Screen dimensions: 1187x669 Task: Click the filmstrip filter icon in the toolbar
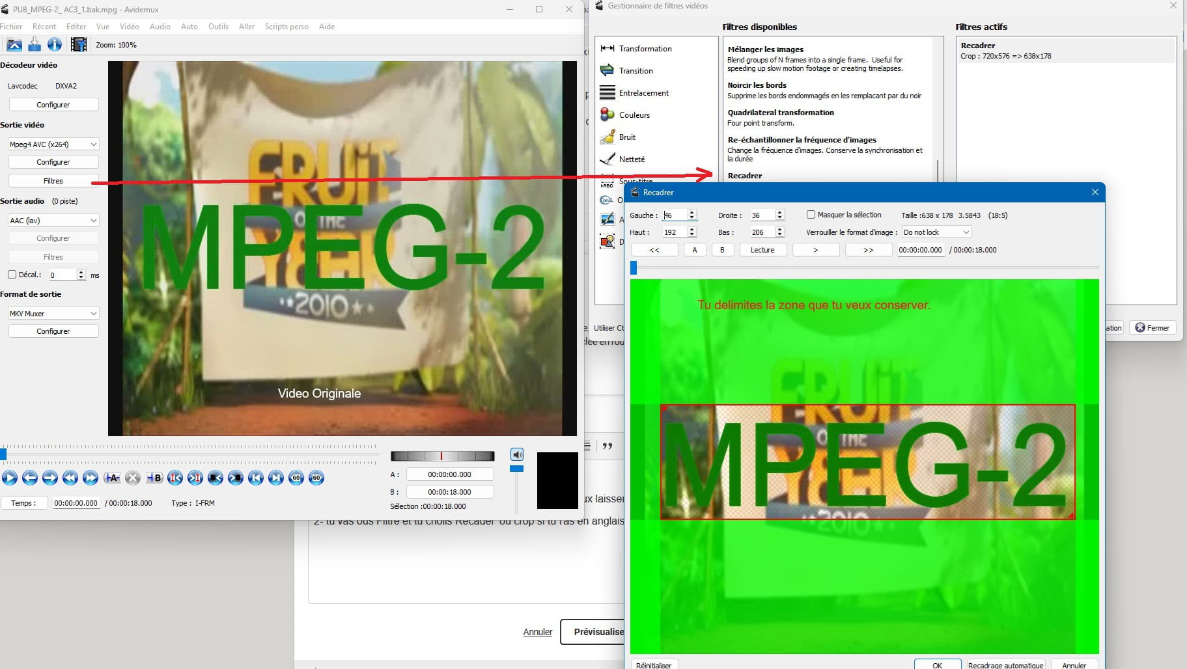(x=79, y=44)
